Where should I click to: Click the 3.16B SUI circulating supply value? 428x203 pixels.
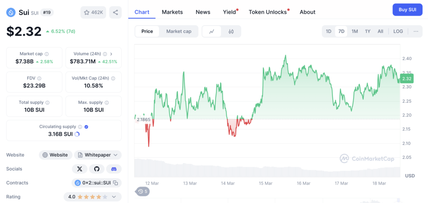(61, 134)
